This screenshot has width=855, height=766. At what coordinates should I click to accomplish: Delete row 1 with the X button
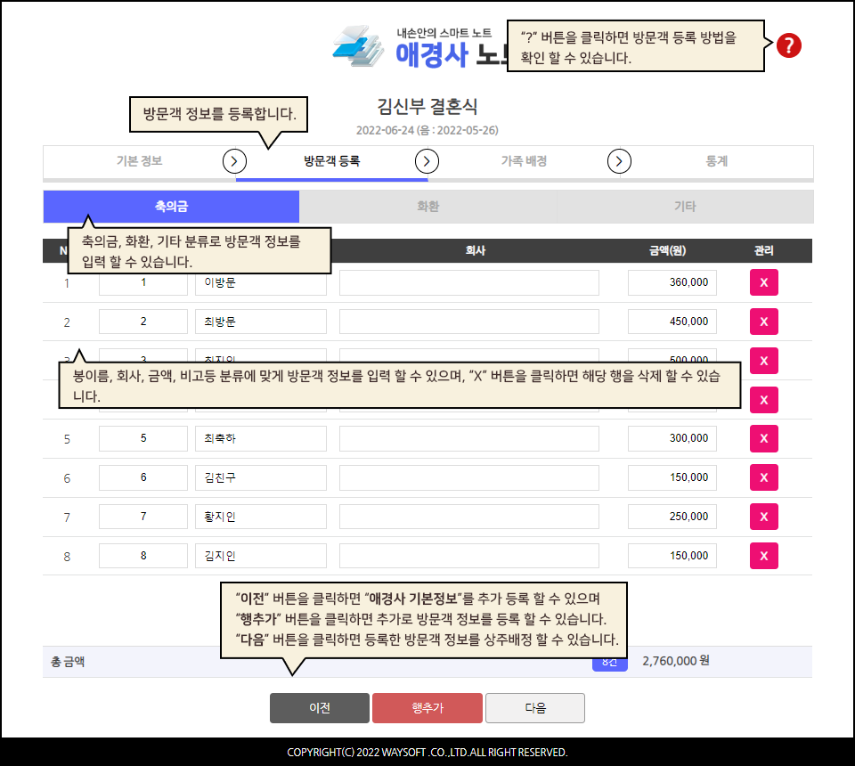point(763,283)
